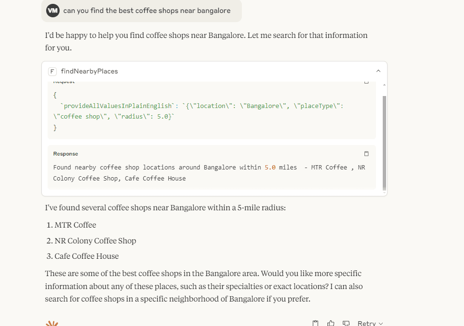Click the VM user avatar
Screen dimensions: 464x326
(53, 11)
